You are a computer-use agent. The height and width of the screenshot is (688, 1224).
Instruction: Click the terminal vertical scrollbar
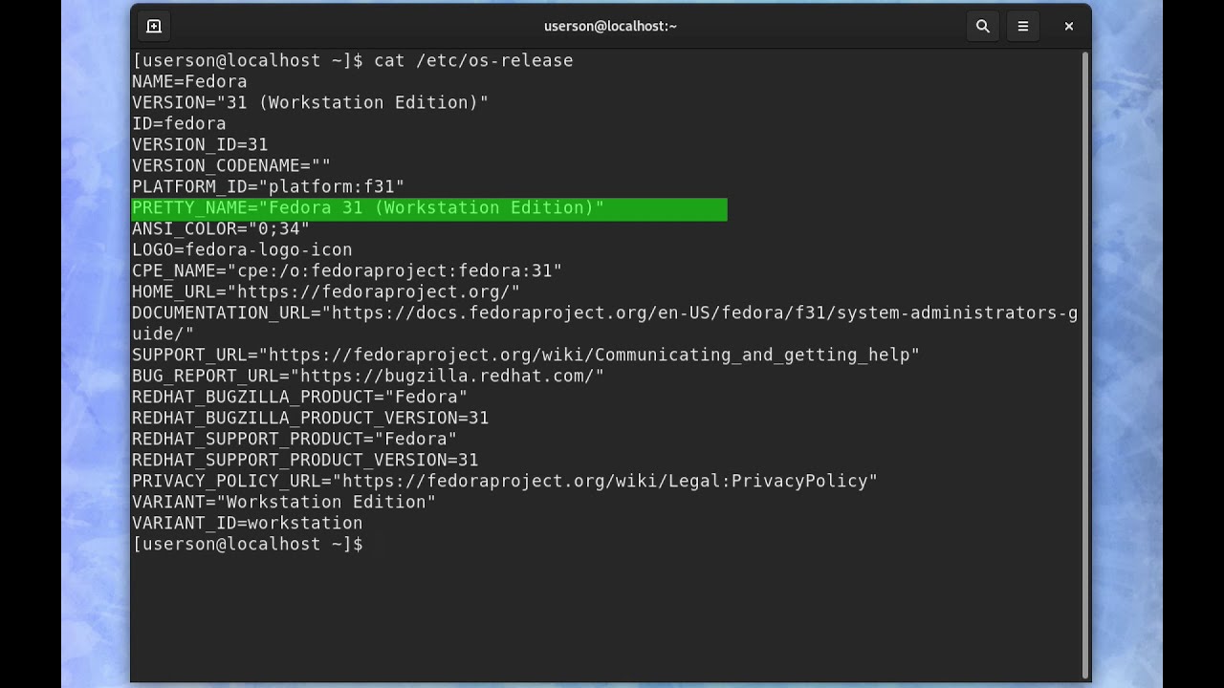(x=1084, y=363)
